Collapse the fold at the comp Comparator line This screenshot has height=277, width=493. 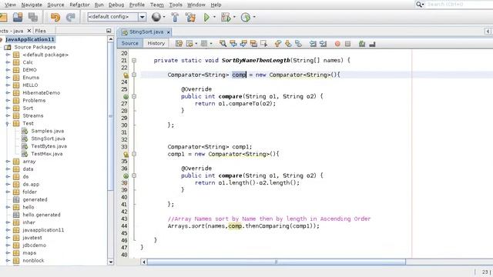point(134,75)
